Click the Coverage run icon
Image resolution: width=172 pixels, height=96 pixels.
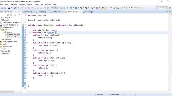click(81, 8)
